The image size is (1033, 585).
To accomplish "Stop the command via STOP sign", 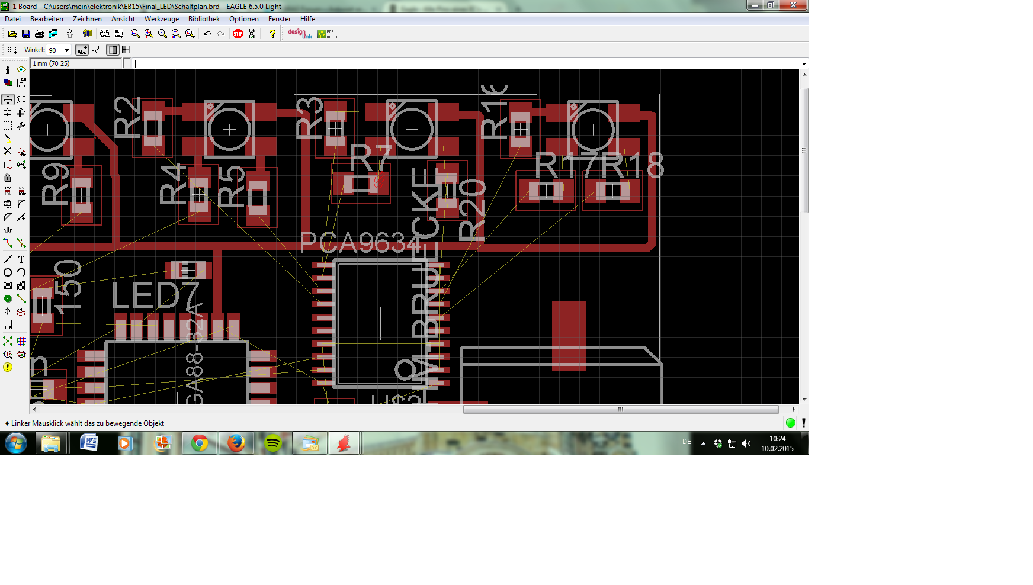I will click(x=238, y=34).
